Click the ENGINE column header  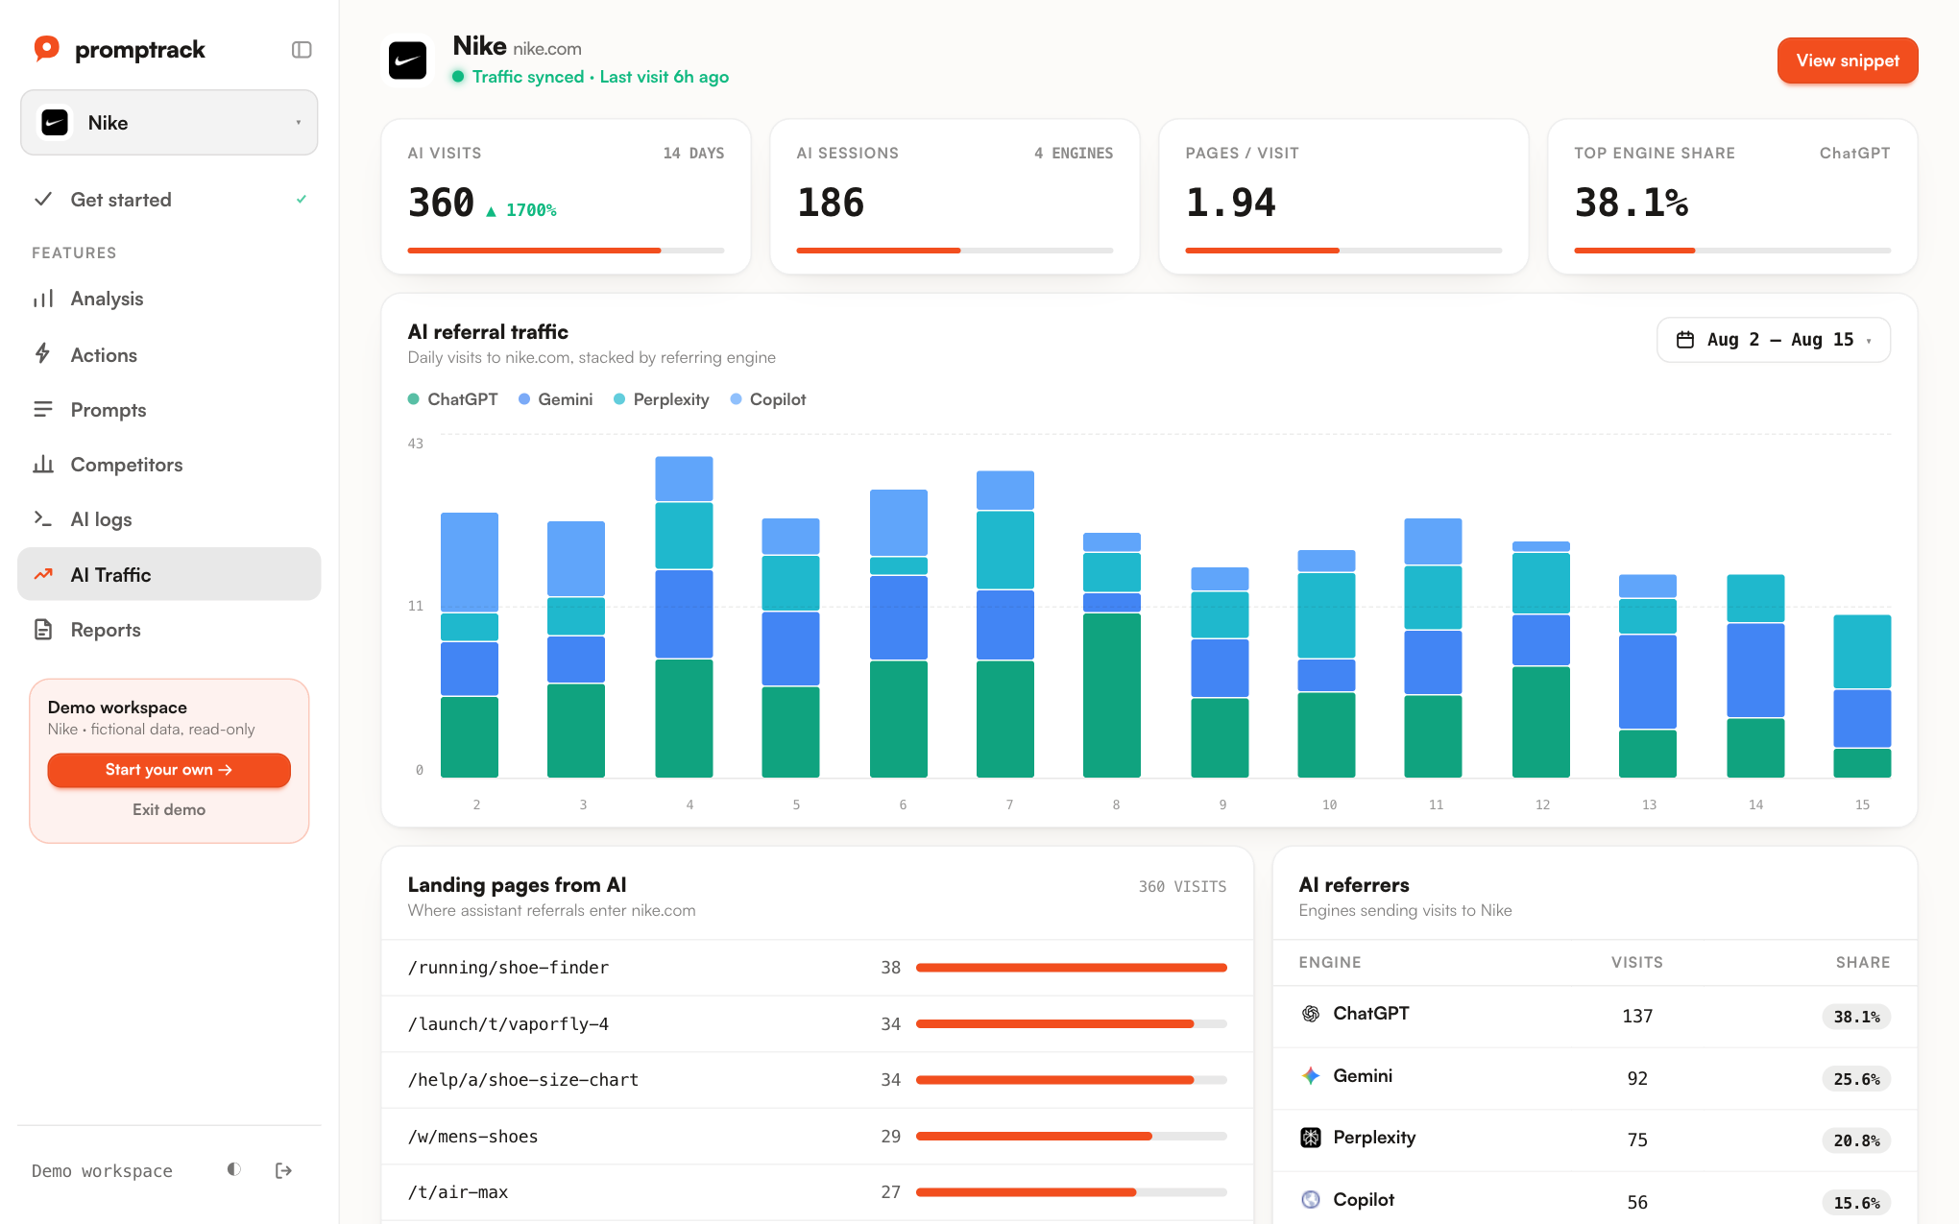[1330, 962]
